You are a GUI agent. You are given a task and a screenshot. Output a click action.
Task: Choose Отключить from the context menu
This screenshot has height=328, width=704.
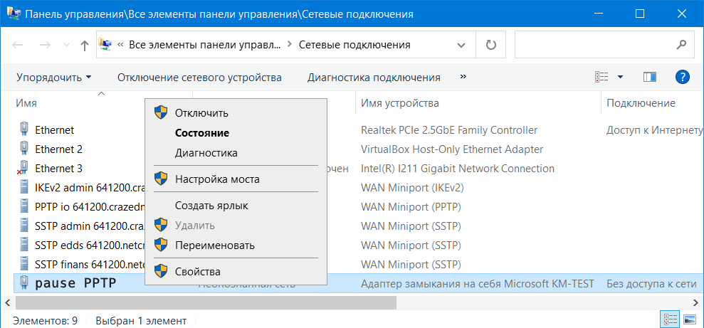(201, 112)
